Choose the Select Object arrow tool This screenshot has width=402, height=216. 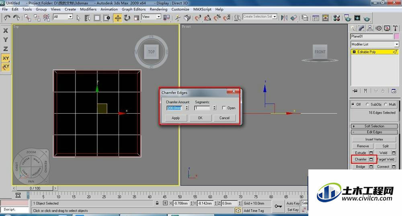(x=78, y=18)
